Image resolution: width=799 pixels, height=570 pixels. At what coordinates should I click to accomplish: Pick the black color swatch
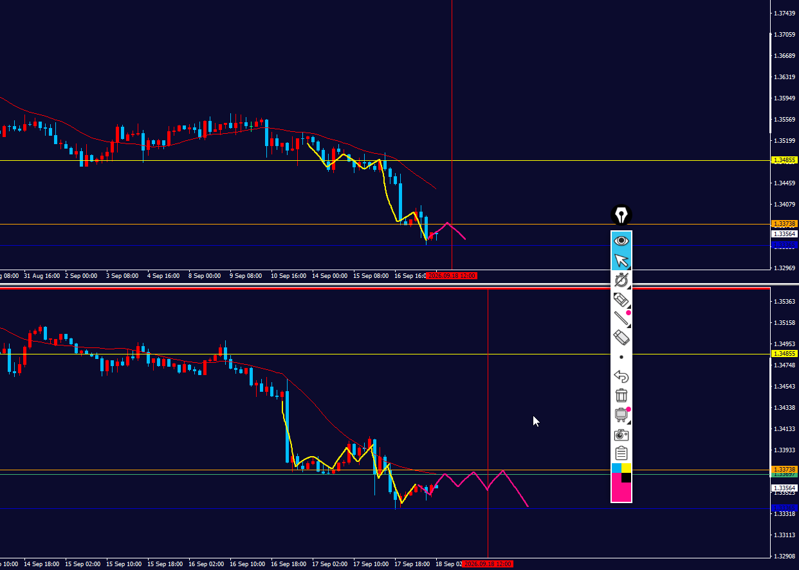pos(627,477)
